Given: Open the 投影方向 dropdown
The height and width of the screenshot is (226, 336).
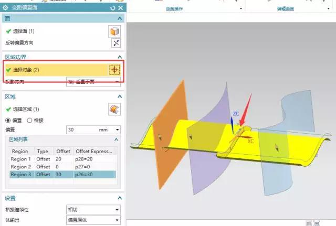Looking at the screenshot, I should click(117, 82).
